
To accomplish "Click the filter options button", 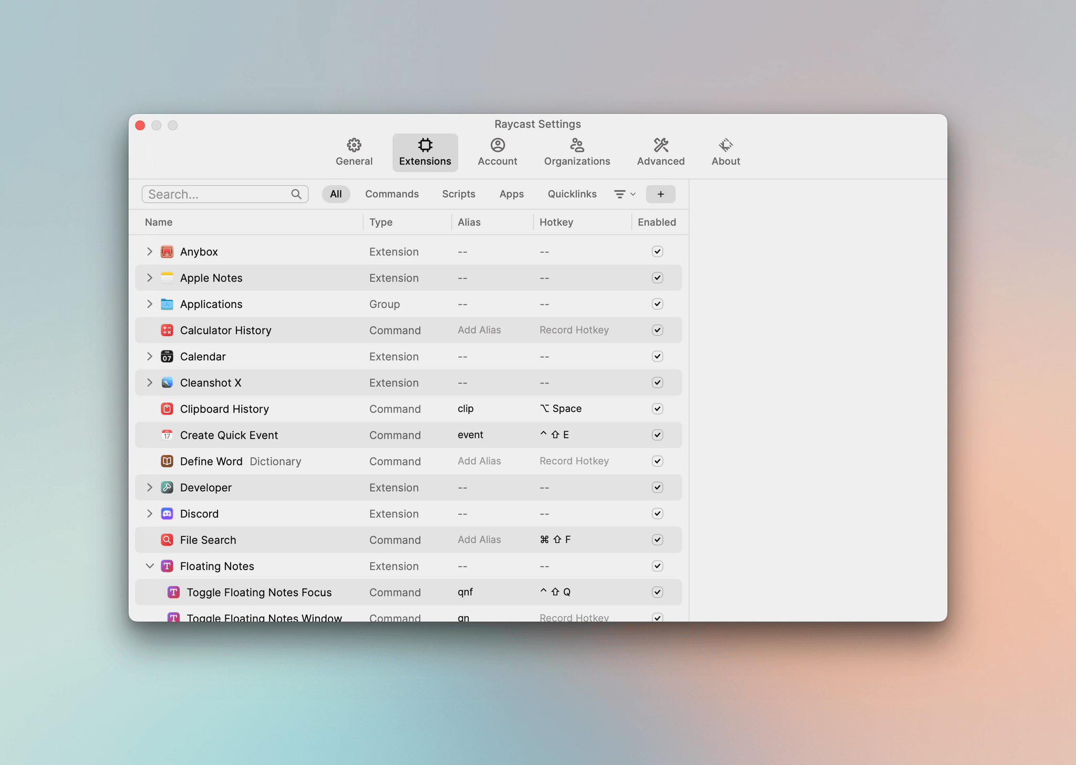I will coord(623,193).
